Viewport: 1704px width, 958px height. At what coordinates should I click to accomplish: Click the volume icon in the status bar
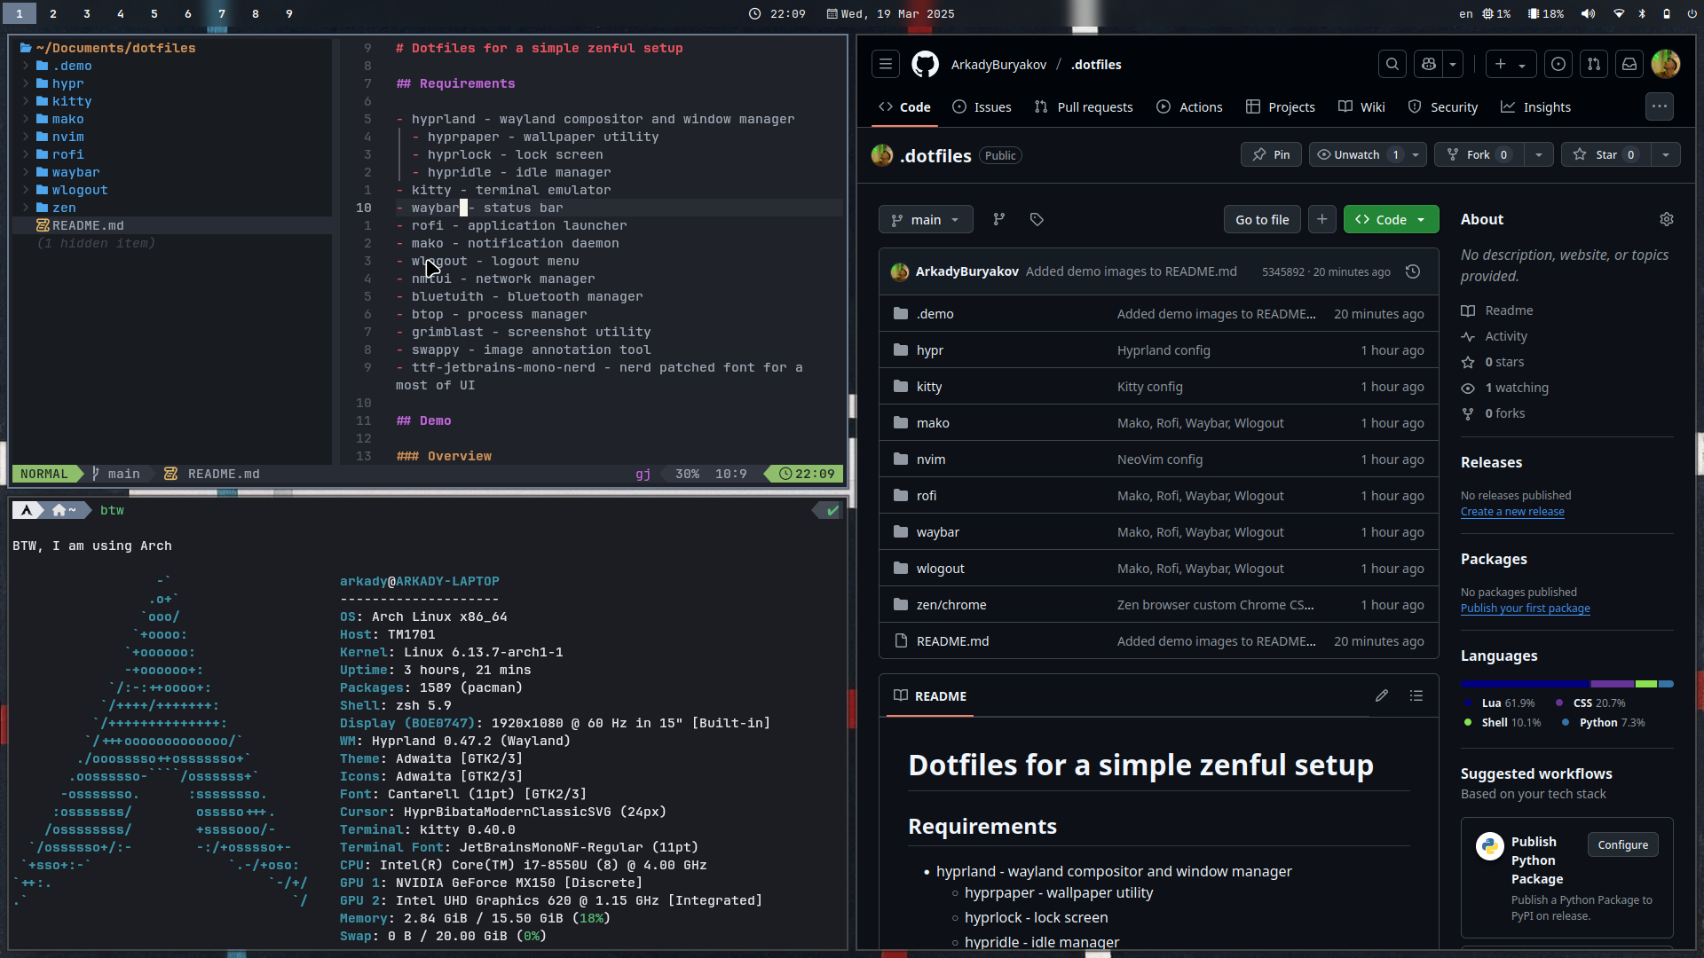(1588, 13)
